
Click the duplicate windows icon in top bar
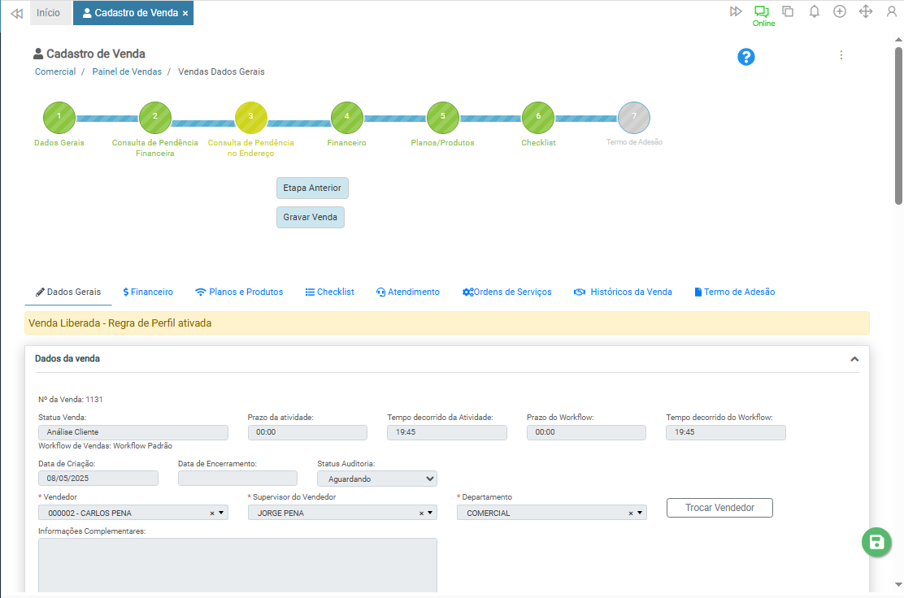tap(788, 11)
